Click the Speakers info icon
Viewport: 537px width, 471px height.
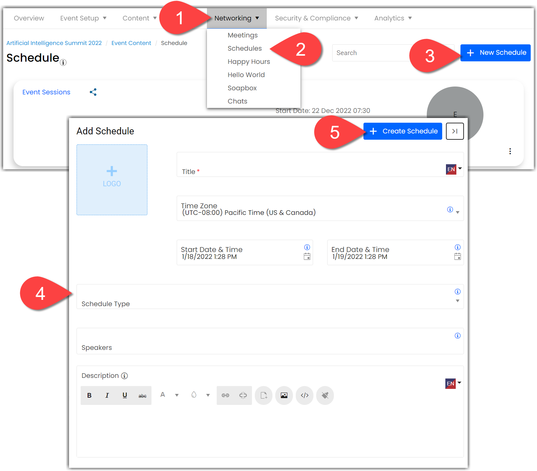(458, 336)
